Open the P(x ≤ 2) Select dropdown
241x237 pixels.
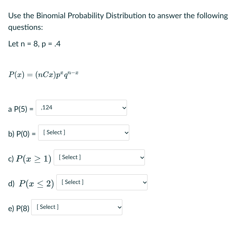click(x=102, y=182)
